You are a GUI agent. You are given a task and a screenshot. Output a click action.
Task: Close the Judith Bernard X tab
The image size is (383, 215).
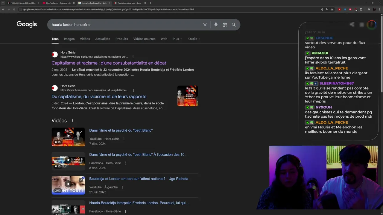[38, 3]
